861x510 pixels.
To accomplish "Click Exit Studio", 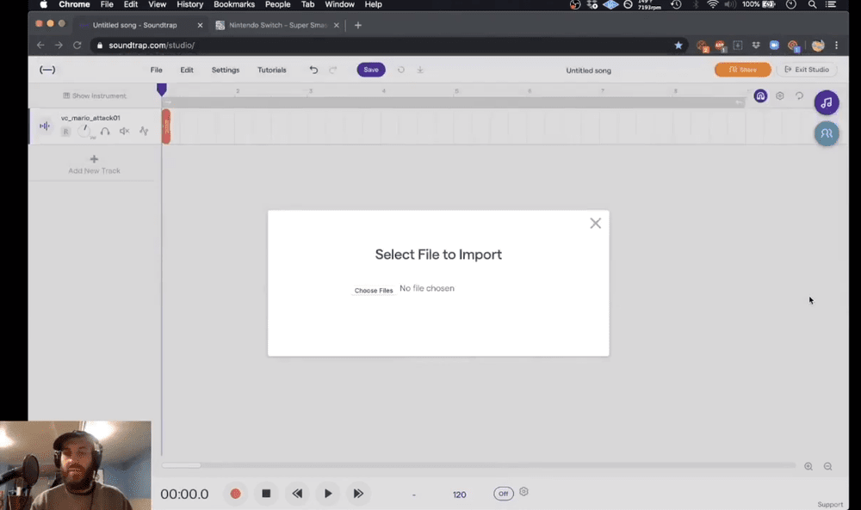I will tap(807, 70).
